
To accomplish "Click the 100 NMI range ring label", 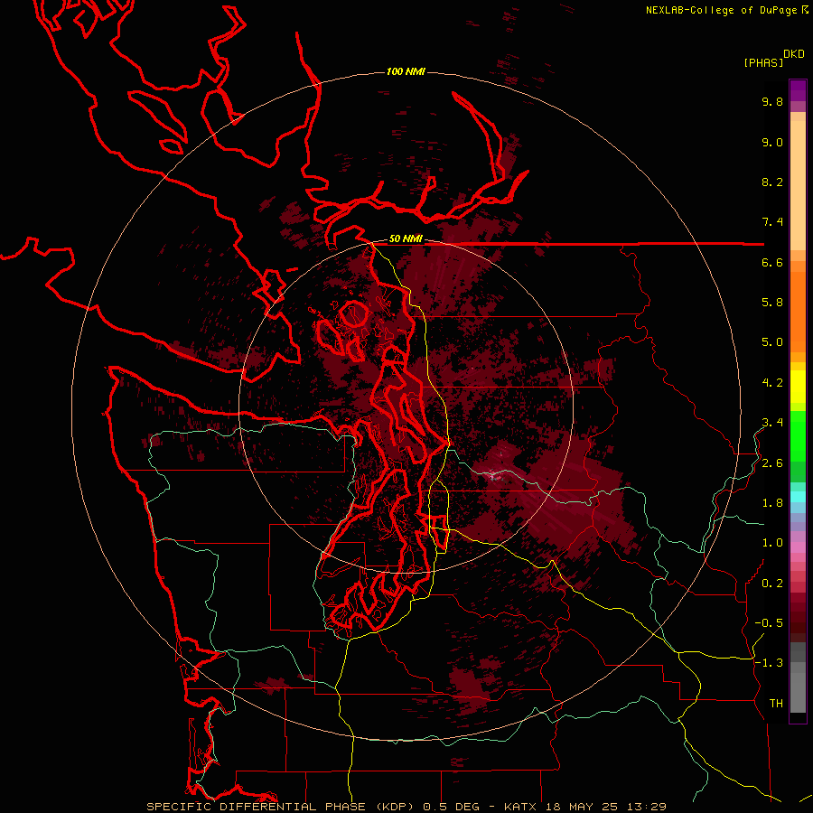I will [406, 71].
